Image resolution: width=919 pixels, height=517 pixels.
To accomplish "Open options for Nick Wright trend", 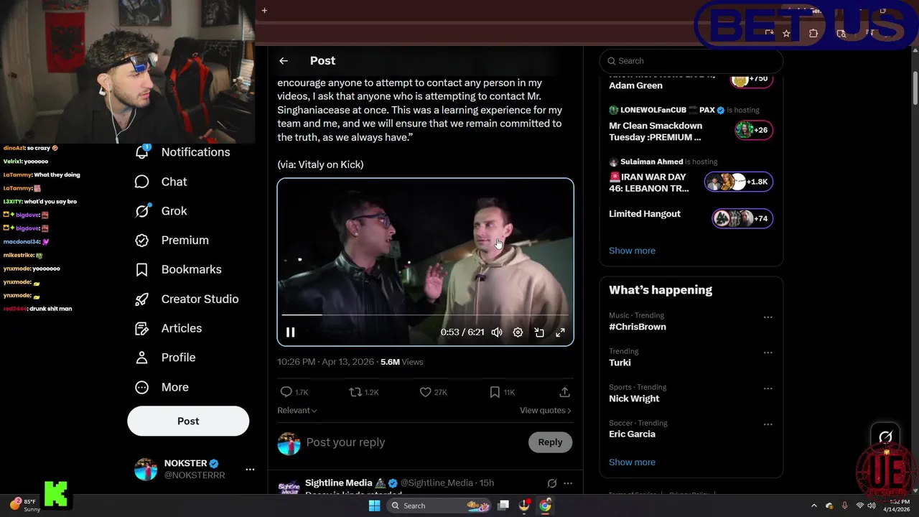I will pos(768,388).
